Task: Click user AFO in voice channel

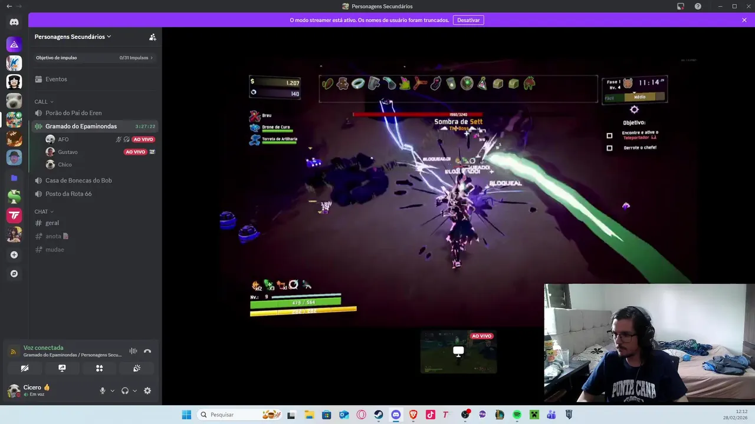Action: click(x=63, y=140)
